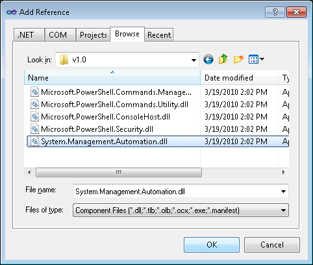The height and width of the screenshot is (265, 313).
Task: Select System.Management.Automation.dll file icon
Action: pos(34,142)
